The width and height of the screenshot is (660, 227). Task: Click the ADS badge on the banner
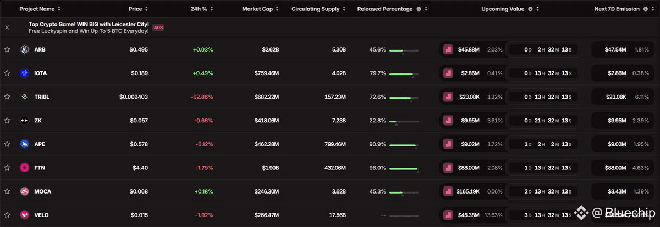pos(158,27)
